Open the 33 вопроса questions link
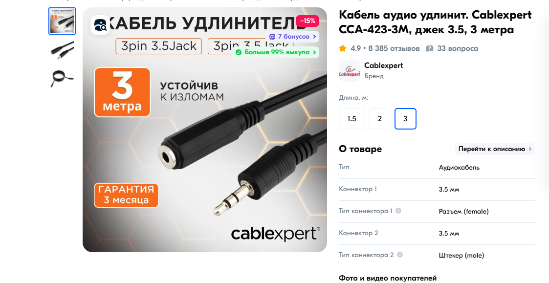549x283 pixels. coord(458,48)
